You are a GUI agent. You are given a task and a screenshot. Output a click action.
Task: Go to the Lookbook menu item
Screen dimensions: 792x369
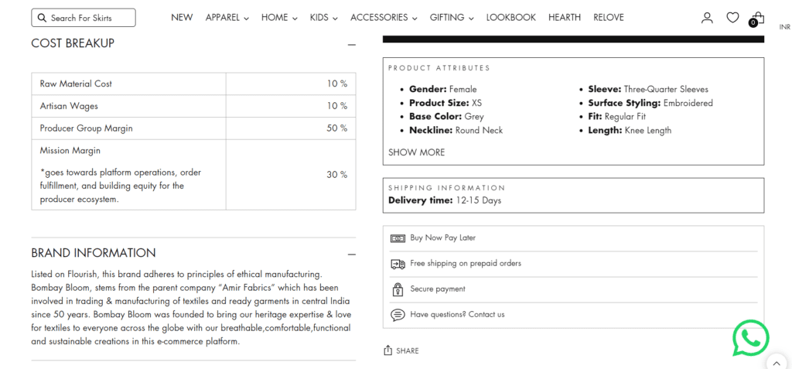pos(511,18)
